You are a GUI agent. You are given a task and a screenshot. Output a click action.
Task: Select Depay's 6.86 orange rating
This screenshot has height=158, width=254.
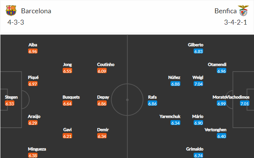[102, 103]
